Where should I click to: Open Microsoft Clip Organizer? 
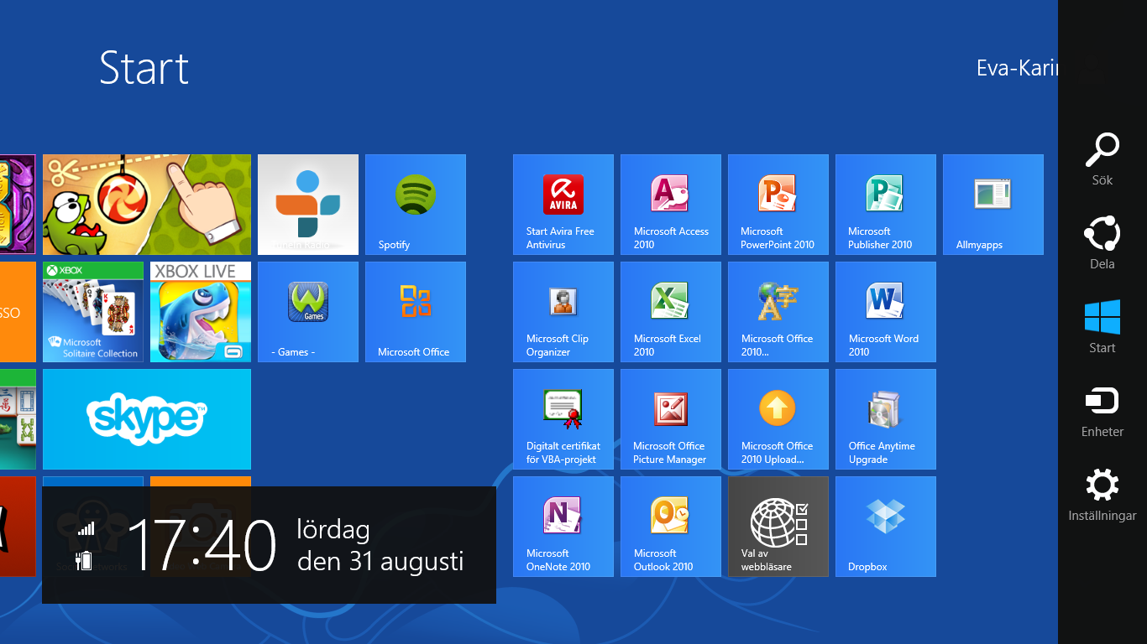tap(563, 312)
